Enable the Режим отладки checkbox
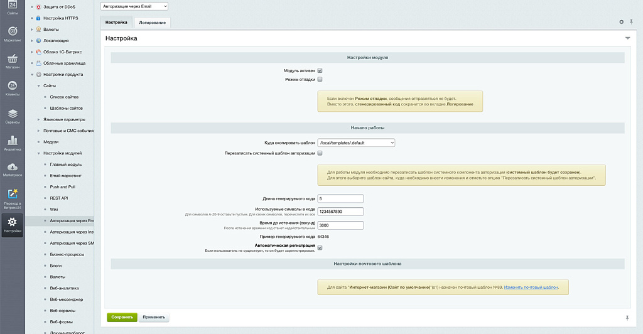This screenshot has width=643, height=334. pyautogui.click(x=320, y=80)
